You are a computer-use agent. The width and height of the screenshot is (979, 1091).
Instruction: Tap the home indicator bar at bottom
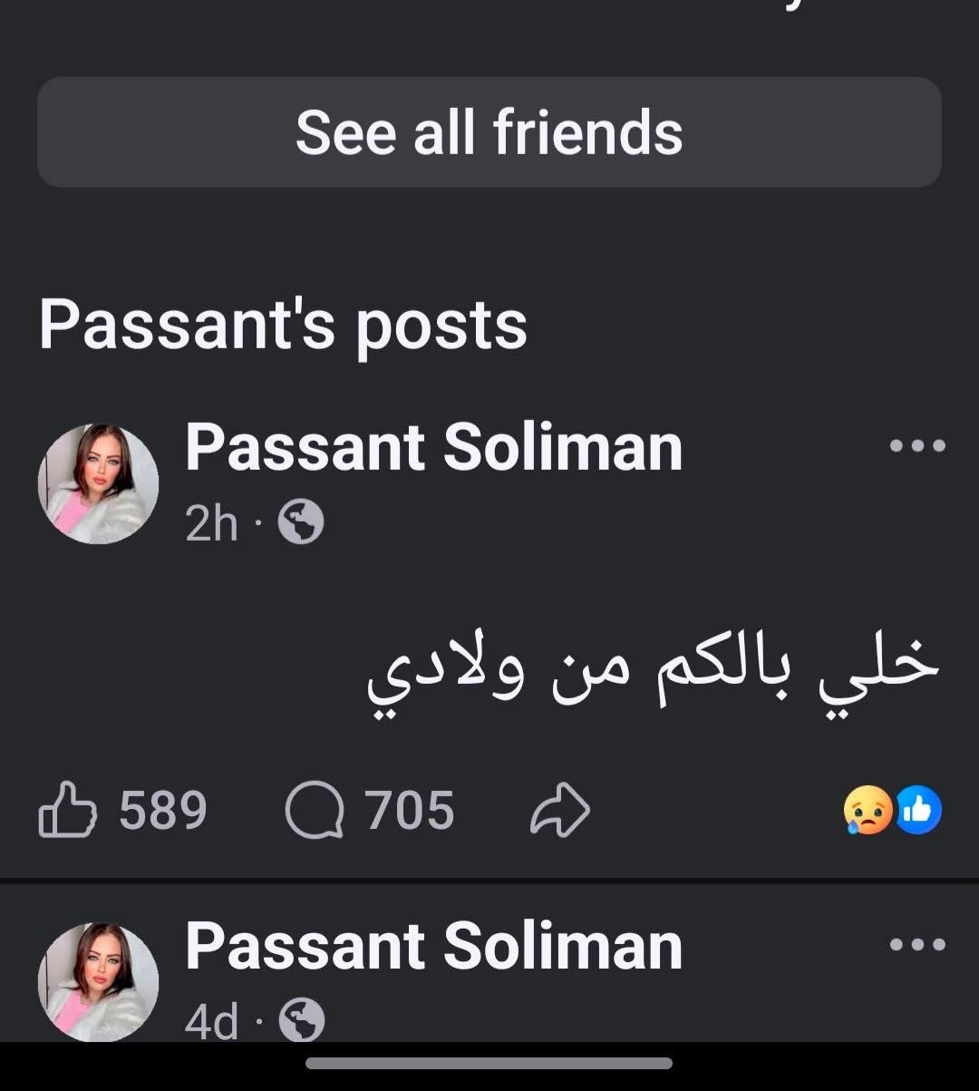tap(489, 1063)
